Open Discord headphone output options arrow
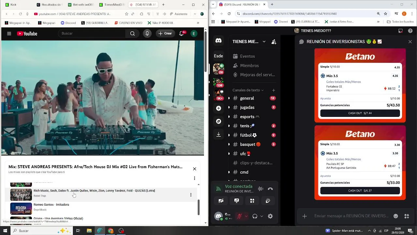417x235 pixels. [x=261, y=216]
